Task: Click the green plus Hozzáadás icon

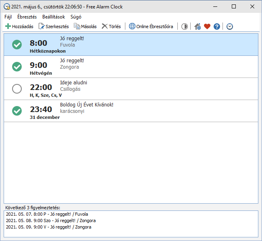Action: tap(8, 27)
